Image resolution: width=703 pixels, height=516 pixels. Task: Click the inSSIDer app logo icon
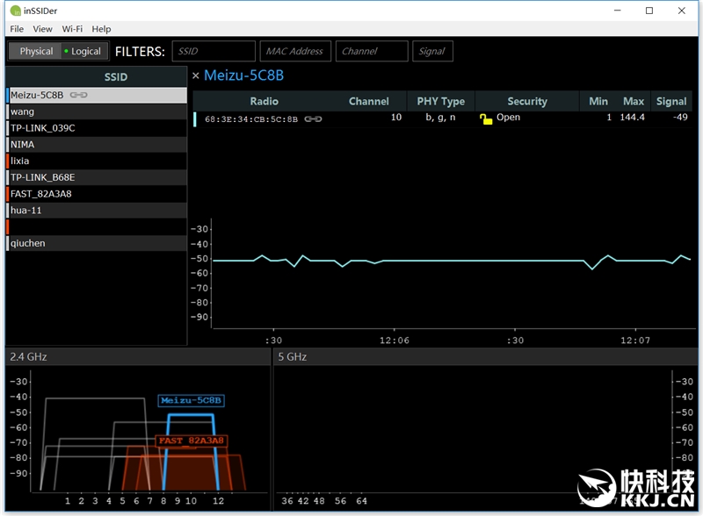coord(15,11)
